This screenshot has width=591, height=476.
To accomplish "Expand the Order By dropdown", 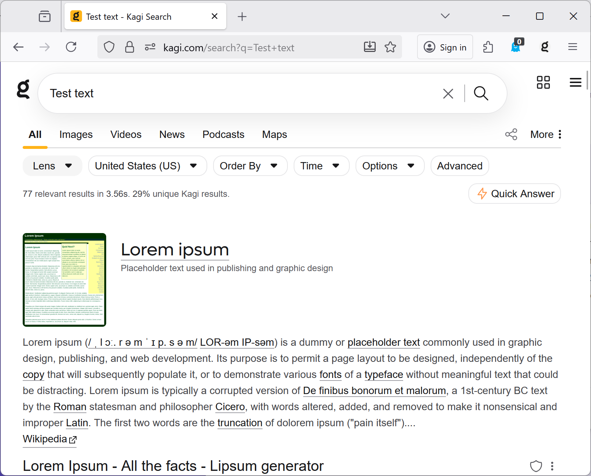I will [x=250, y=166].
